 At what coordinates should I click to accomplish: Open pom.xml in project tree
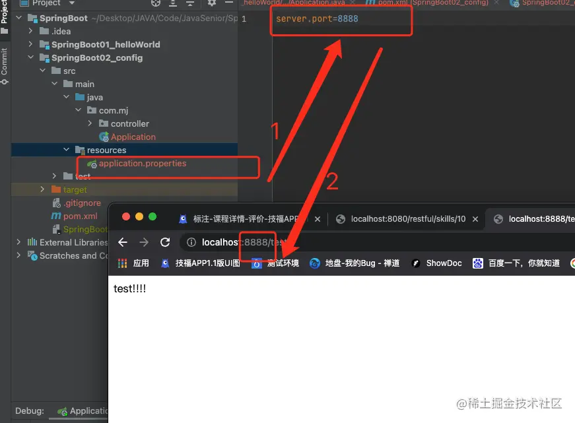tap(80, 216)
